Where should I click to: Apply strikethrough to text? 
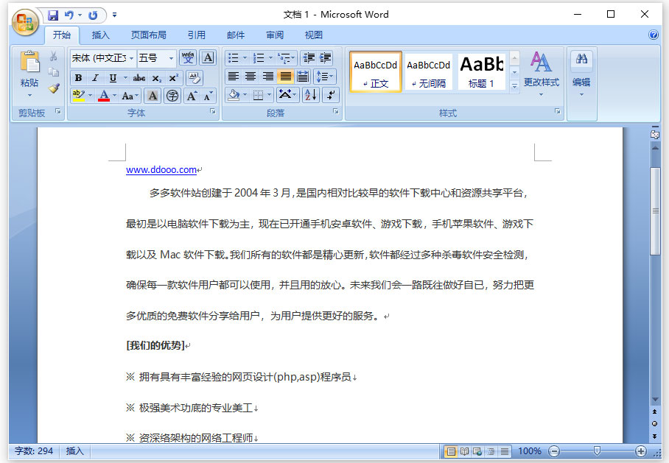pyautogui.click(x=138, y=77)
